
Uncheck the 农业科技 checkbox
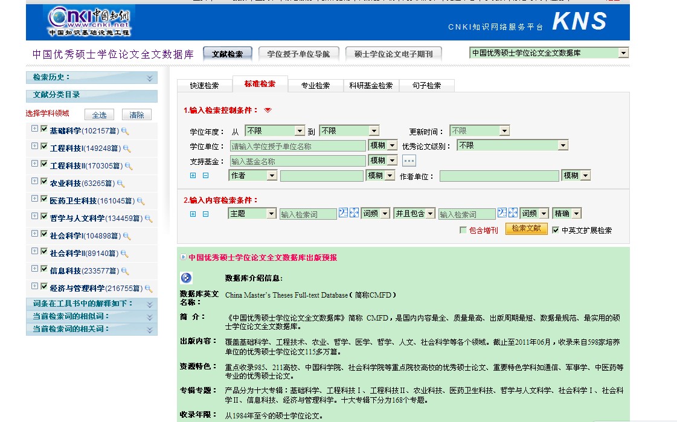(x=44, y=181)
